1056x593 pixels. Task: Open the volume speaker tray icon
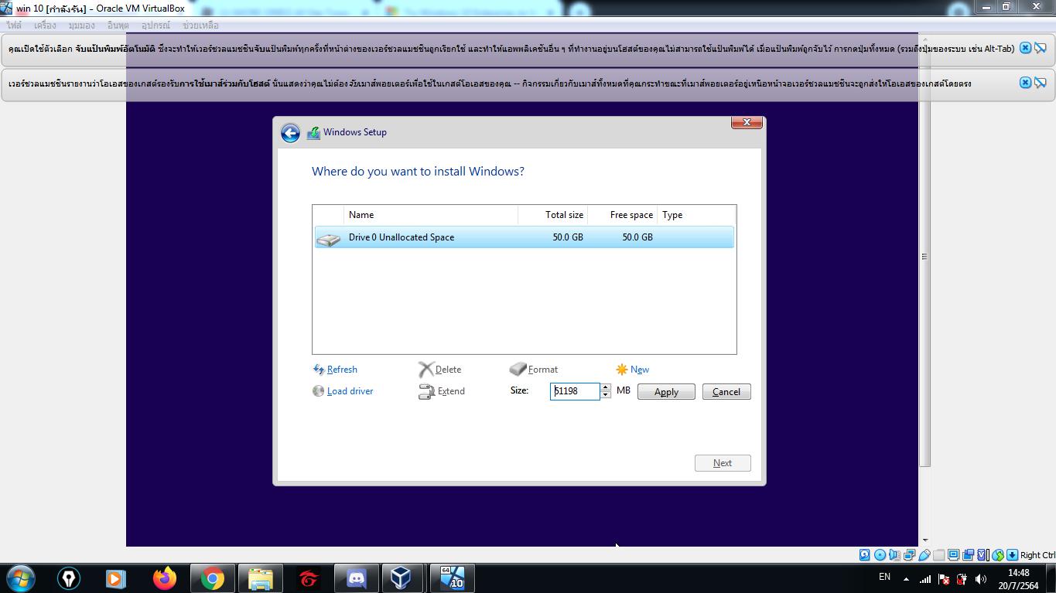coord(981,579)
